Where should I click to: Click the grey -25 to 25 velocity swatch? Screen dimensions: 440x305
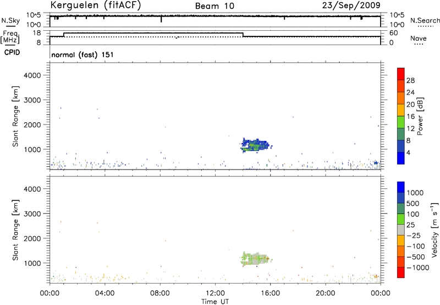tap(401, 230)
